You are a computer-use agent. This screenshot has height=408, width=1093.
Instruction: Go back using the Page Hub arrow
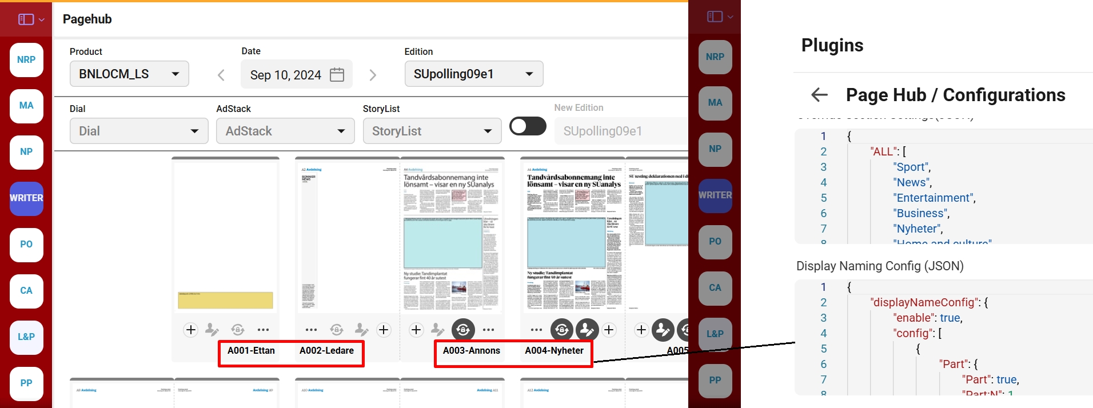(819, 95)
